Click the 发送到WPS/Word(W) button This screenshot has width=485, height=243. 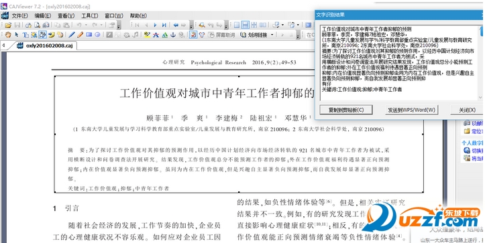pyautogui.click(x=411, y=110)
